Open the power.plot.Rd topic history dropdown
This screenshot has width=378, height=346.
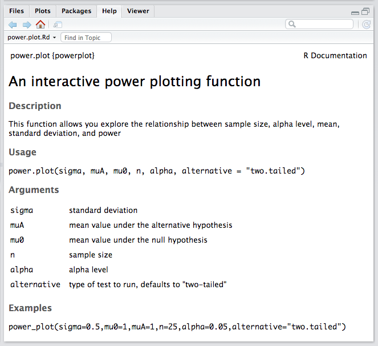pyautogui.click(x=32, y=38)
